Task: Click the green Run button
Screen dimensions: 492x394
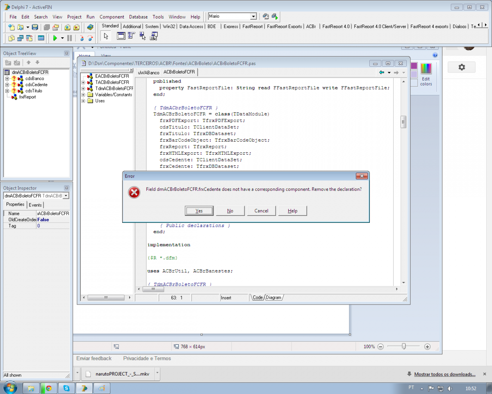Action: [55, 38]
